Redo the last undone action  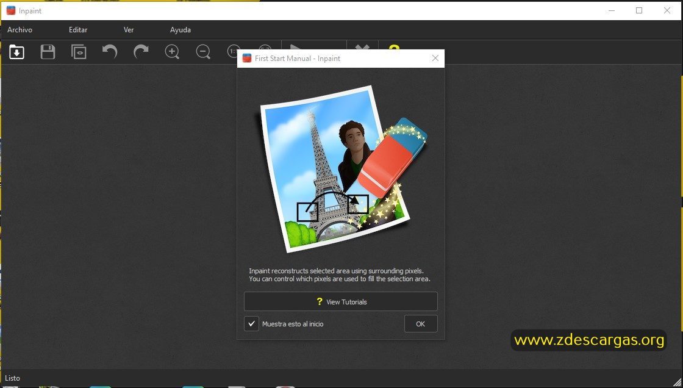point(141,52)
